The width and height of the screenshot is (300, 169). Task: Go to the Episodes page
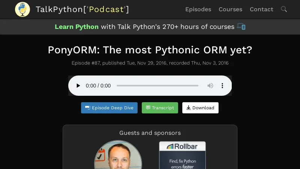click(198, 9)
